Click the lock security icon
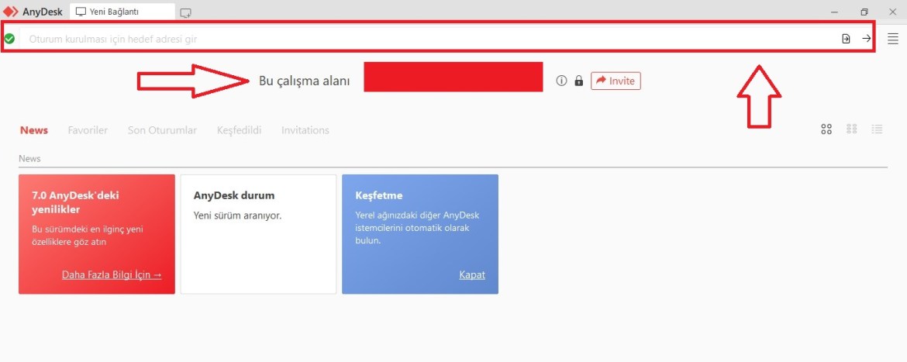Screen dimensions: 907x362 click(x=578, y=81)
